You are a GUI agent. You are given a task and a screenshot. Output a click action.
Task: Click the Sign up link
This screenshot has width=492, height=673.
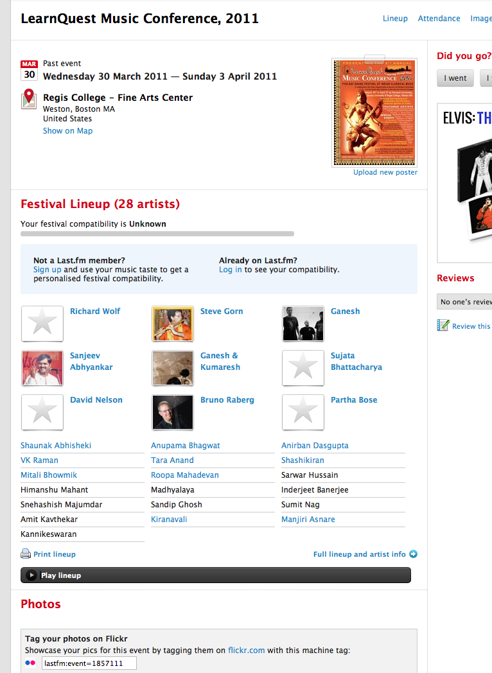pyautogui.click(x=48, y=270)
